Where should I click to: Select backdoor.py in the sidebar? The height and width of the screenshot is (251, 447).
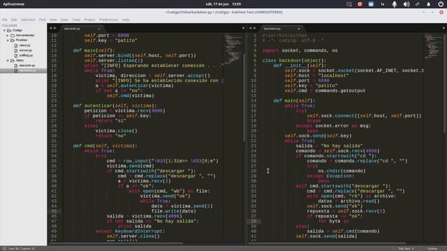(27, 70)
